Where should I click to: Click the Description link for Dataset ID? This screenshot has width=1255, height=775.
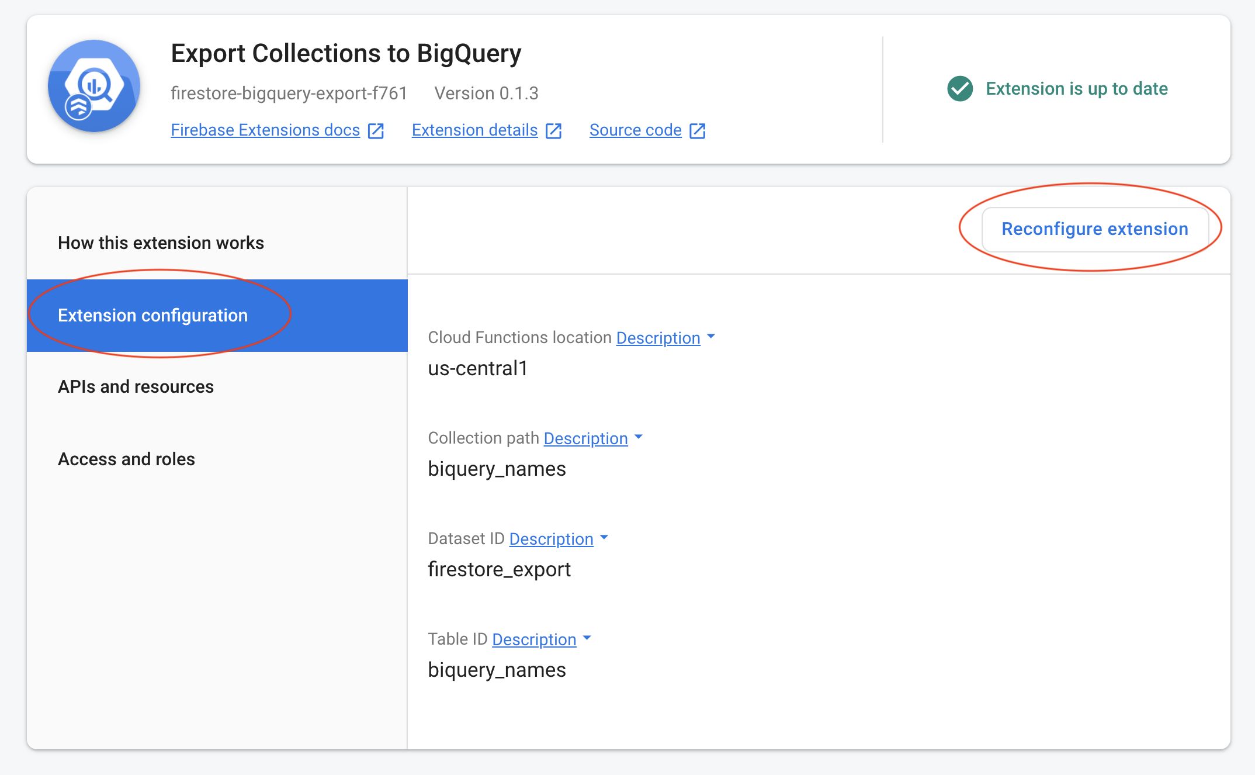551,539
